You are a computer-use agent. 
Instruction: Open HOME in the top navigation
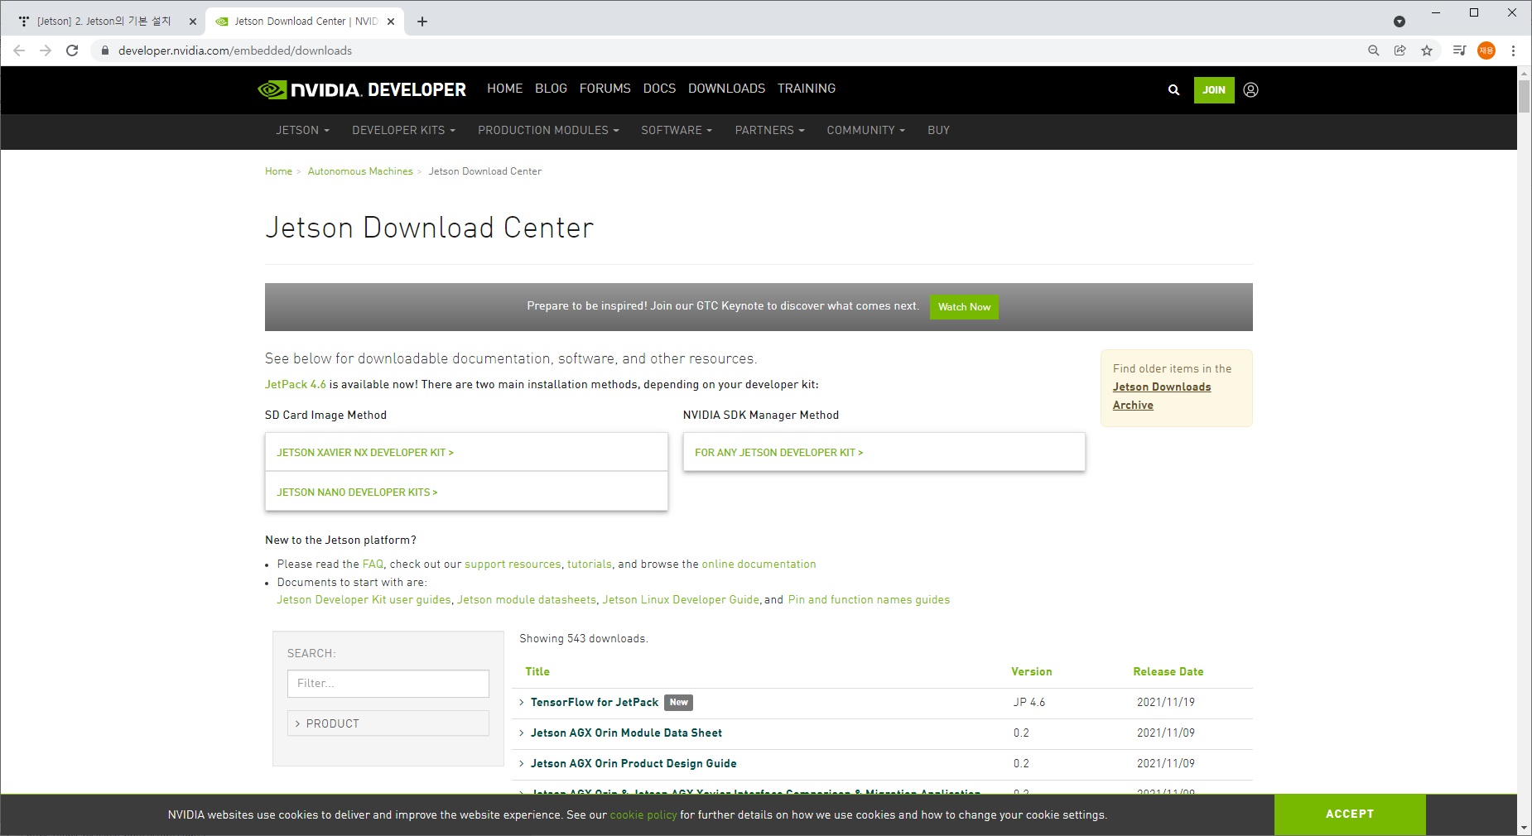504,89
